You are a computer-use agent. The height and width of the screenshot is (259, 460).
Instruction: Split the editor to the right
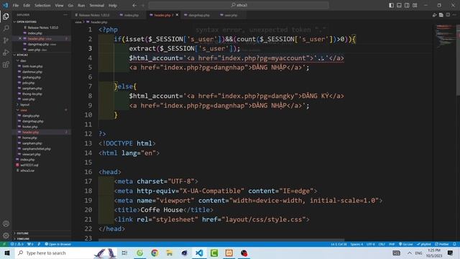tap(448, 15)
